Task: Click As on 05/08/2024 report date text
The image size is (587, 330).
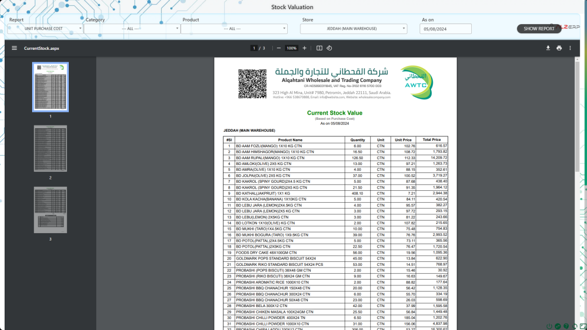Action: 334,124
